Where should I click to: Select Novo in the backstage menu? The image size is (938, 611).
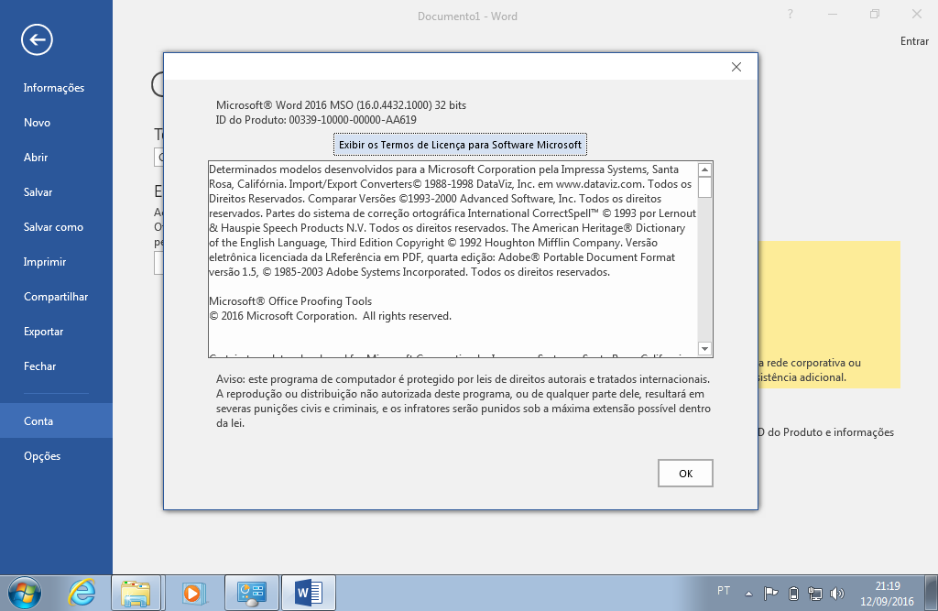click(x=37, y=123)
